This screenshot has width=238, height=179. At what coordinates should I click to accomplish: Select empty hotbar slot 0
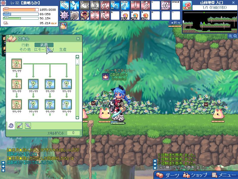pyautogui.click(x=156, y=16)
